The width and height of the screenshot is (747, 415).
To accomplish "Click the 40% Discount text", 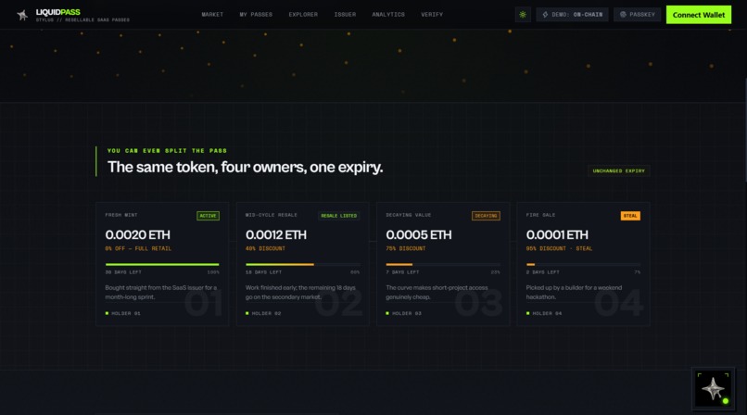I will tap(265, 248).
